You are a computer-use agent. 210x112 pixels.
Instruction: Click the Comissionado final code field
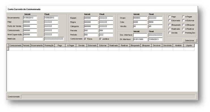(x=51, y=30)
